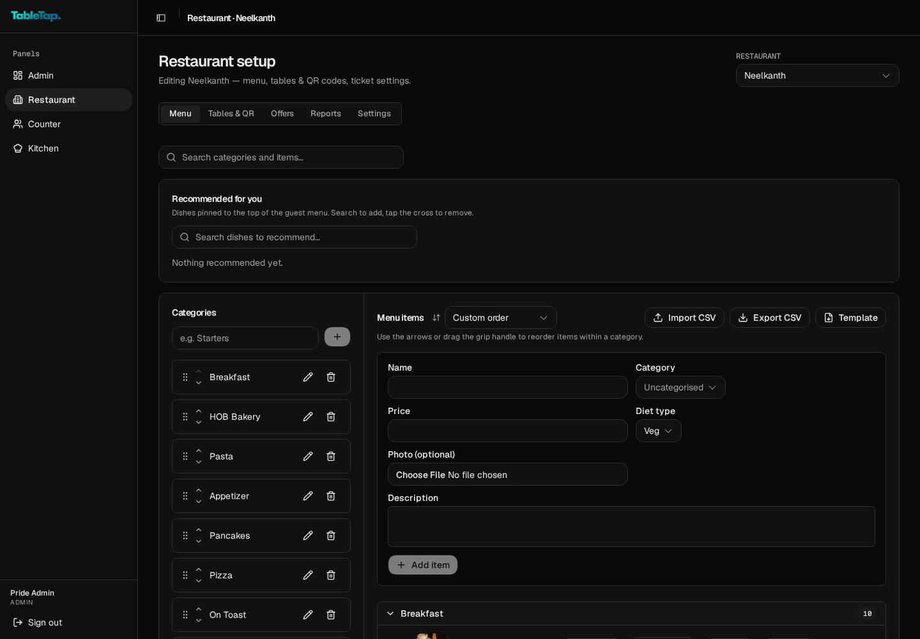Open the Restaurant selector dropdown
The height and width of the screenshot is (639, 920).
[x=818, y=75]
